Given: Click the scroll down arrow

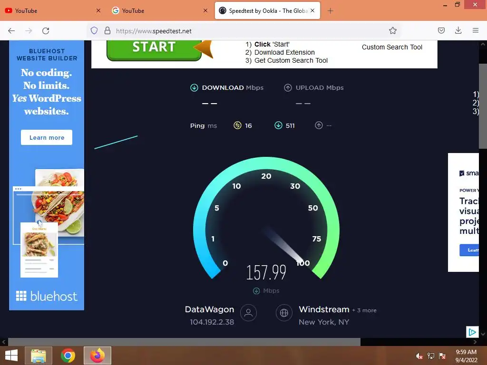Looking at the screenshot, I should (x=483, y=334).
